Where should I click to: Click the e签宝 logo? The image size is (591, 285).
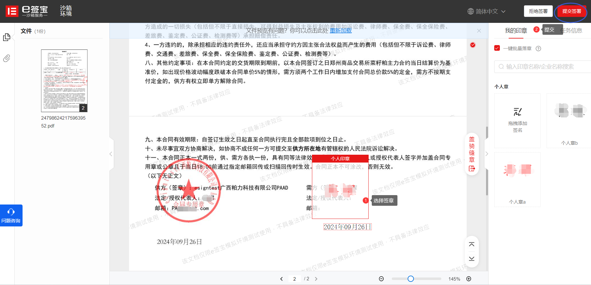point(27,11)
